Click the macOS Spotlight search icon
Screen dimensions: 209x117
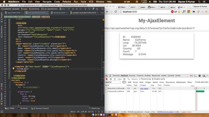(199, 2)
